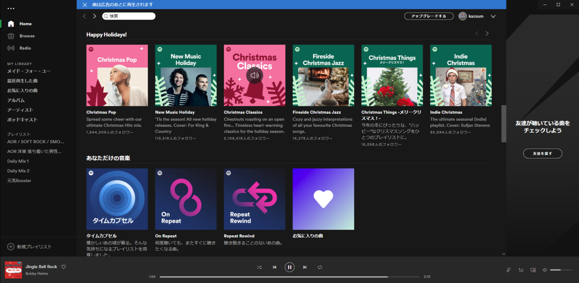Open On Repeat playlist cover
This screenshot has height=283, width=579.
186,199
